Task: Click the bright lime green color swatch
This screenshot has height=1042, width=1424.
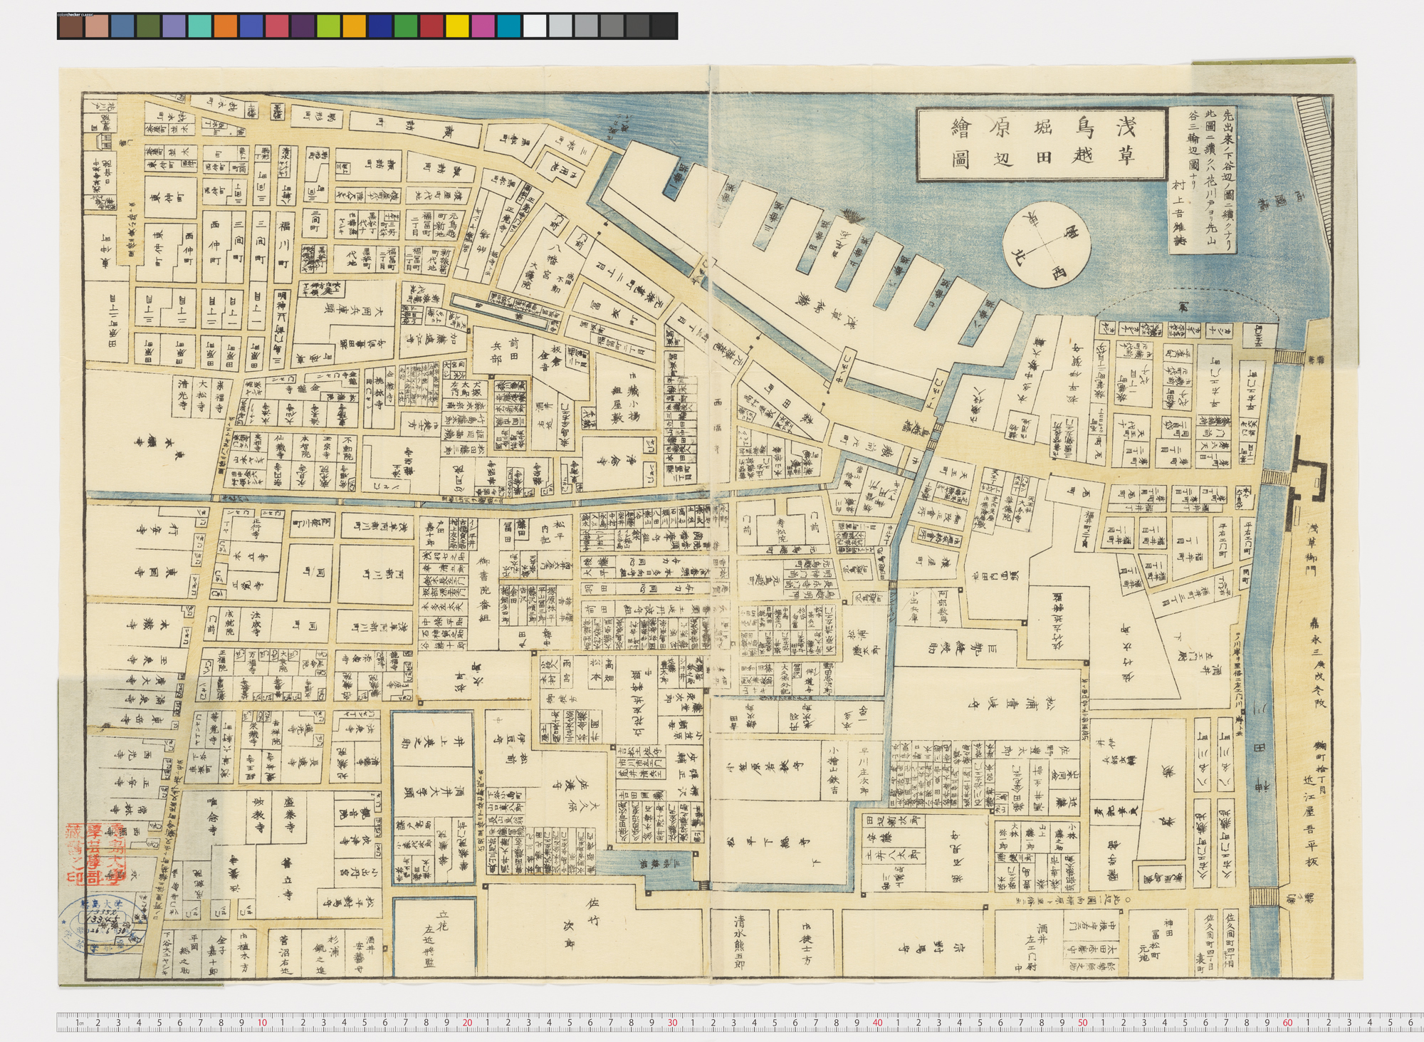Action: point(328,26)
